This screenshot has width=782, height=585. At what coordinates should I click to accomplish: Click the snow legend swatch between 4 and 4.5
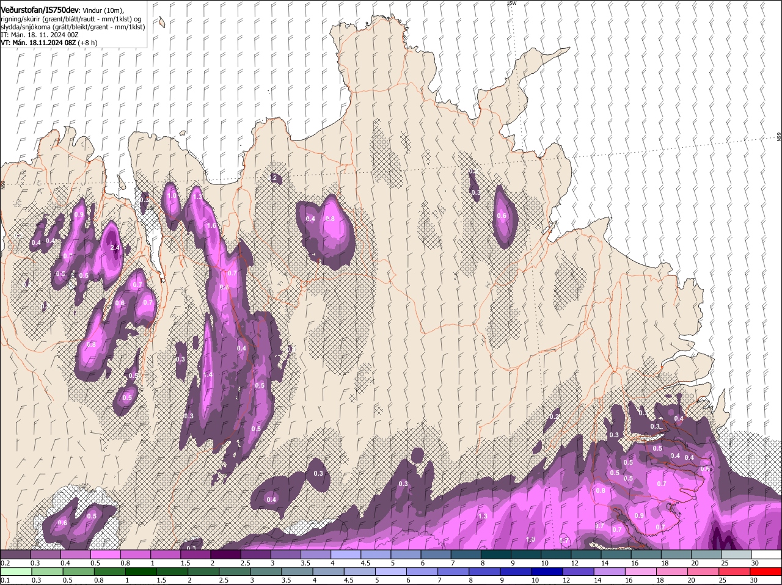(x=346, y=554)
